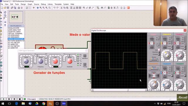Screen dimensions: 188x106
Task: Click the signal generator Frequency Range knob
Action: click(x=41, y=61)
